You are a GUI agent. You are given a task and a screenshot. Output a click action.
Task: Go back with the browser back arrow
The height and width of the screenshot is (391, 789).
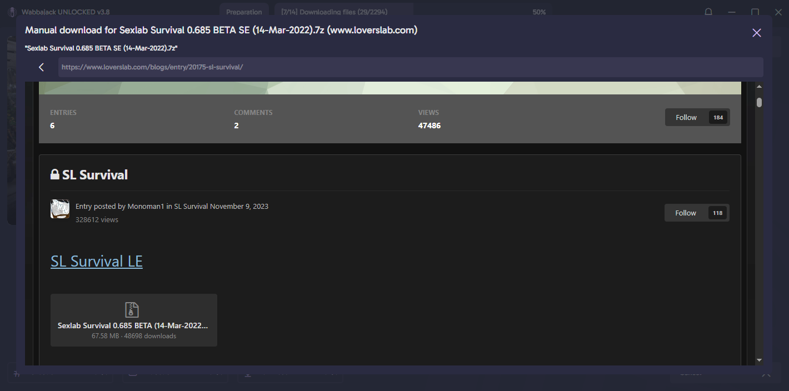pos(41,67)
